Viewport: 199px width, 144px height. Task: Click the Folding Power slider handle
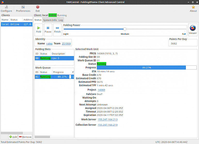(x=125, y=29)
